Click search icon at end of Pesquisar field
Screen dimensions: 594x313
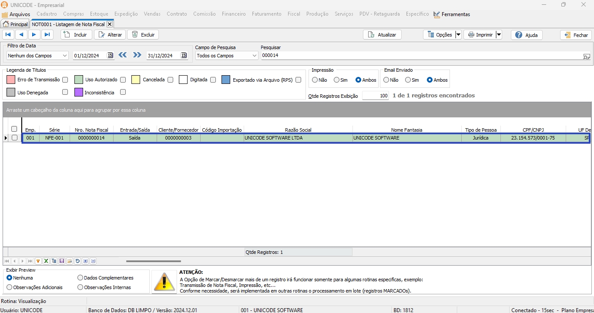(x=587, y=56)
